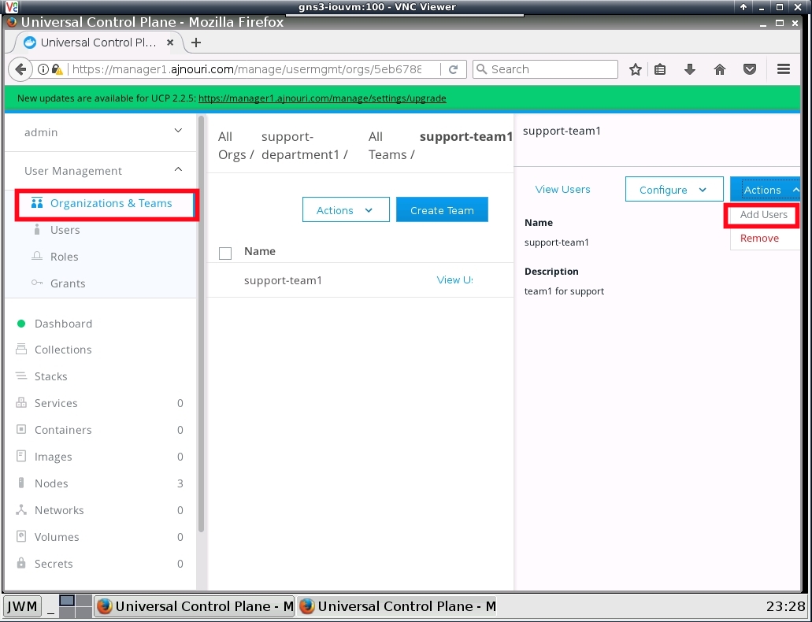Open the Pocket icon in toolbar
Viewport: 812px width, 622px height.
749,69
